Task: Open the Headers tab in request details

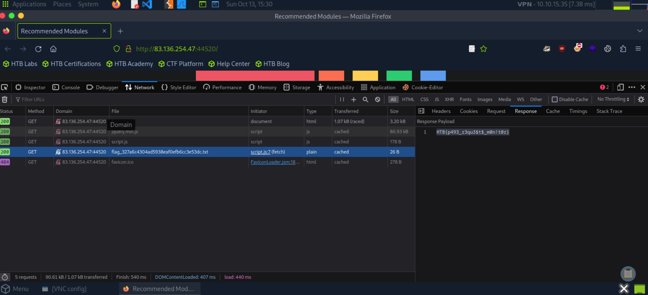Action: click(x=441, y=111)
